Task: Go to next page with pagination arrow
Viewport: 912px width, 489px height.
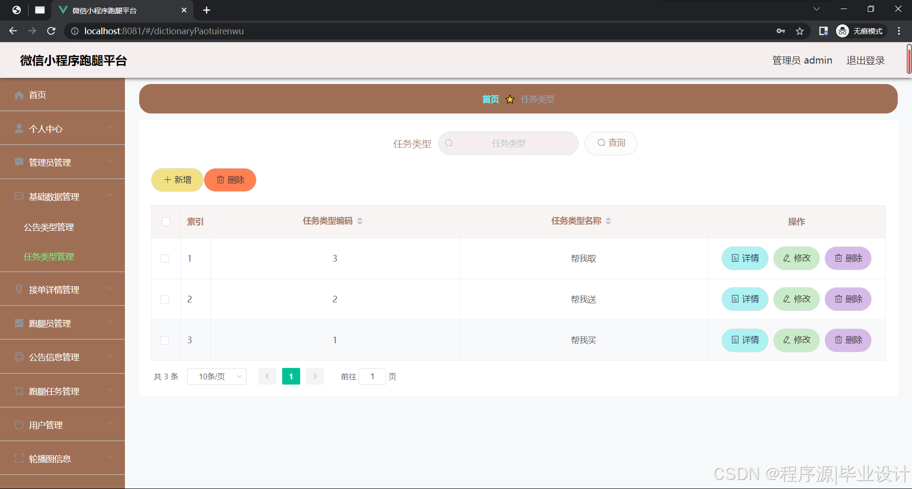Action: (x=315, y=376)
